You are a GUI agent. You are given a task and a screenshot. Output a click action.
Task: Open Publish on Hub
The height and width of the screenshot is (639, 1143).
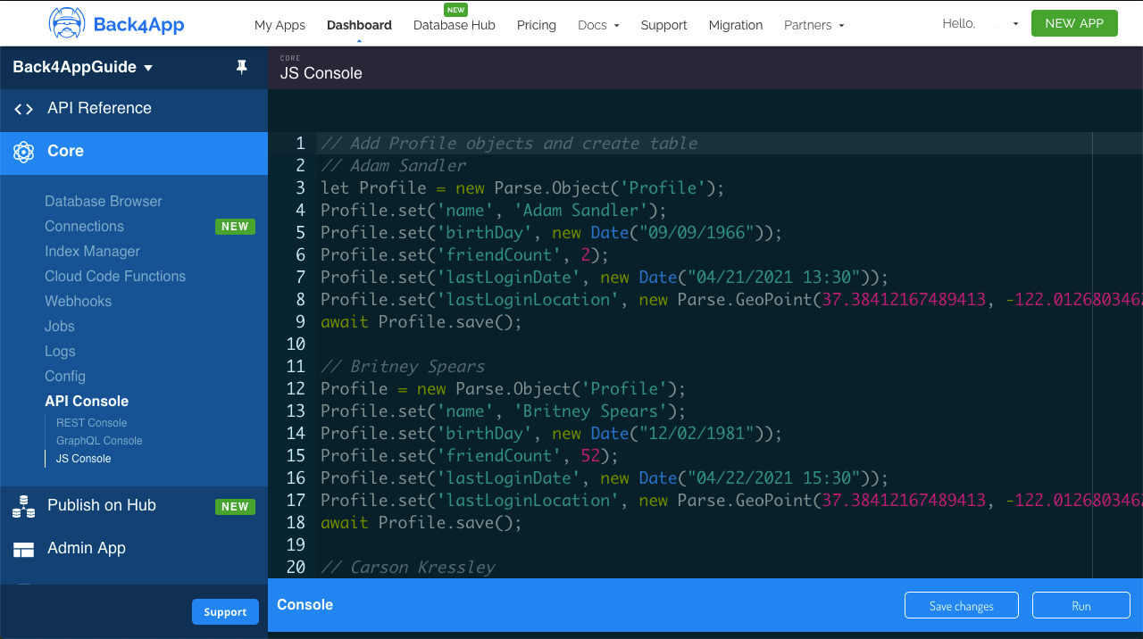click(102, 505)
